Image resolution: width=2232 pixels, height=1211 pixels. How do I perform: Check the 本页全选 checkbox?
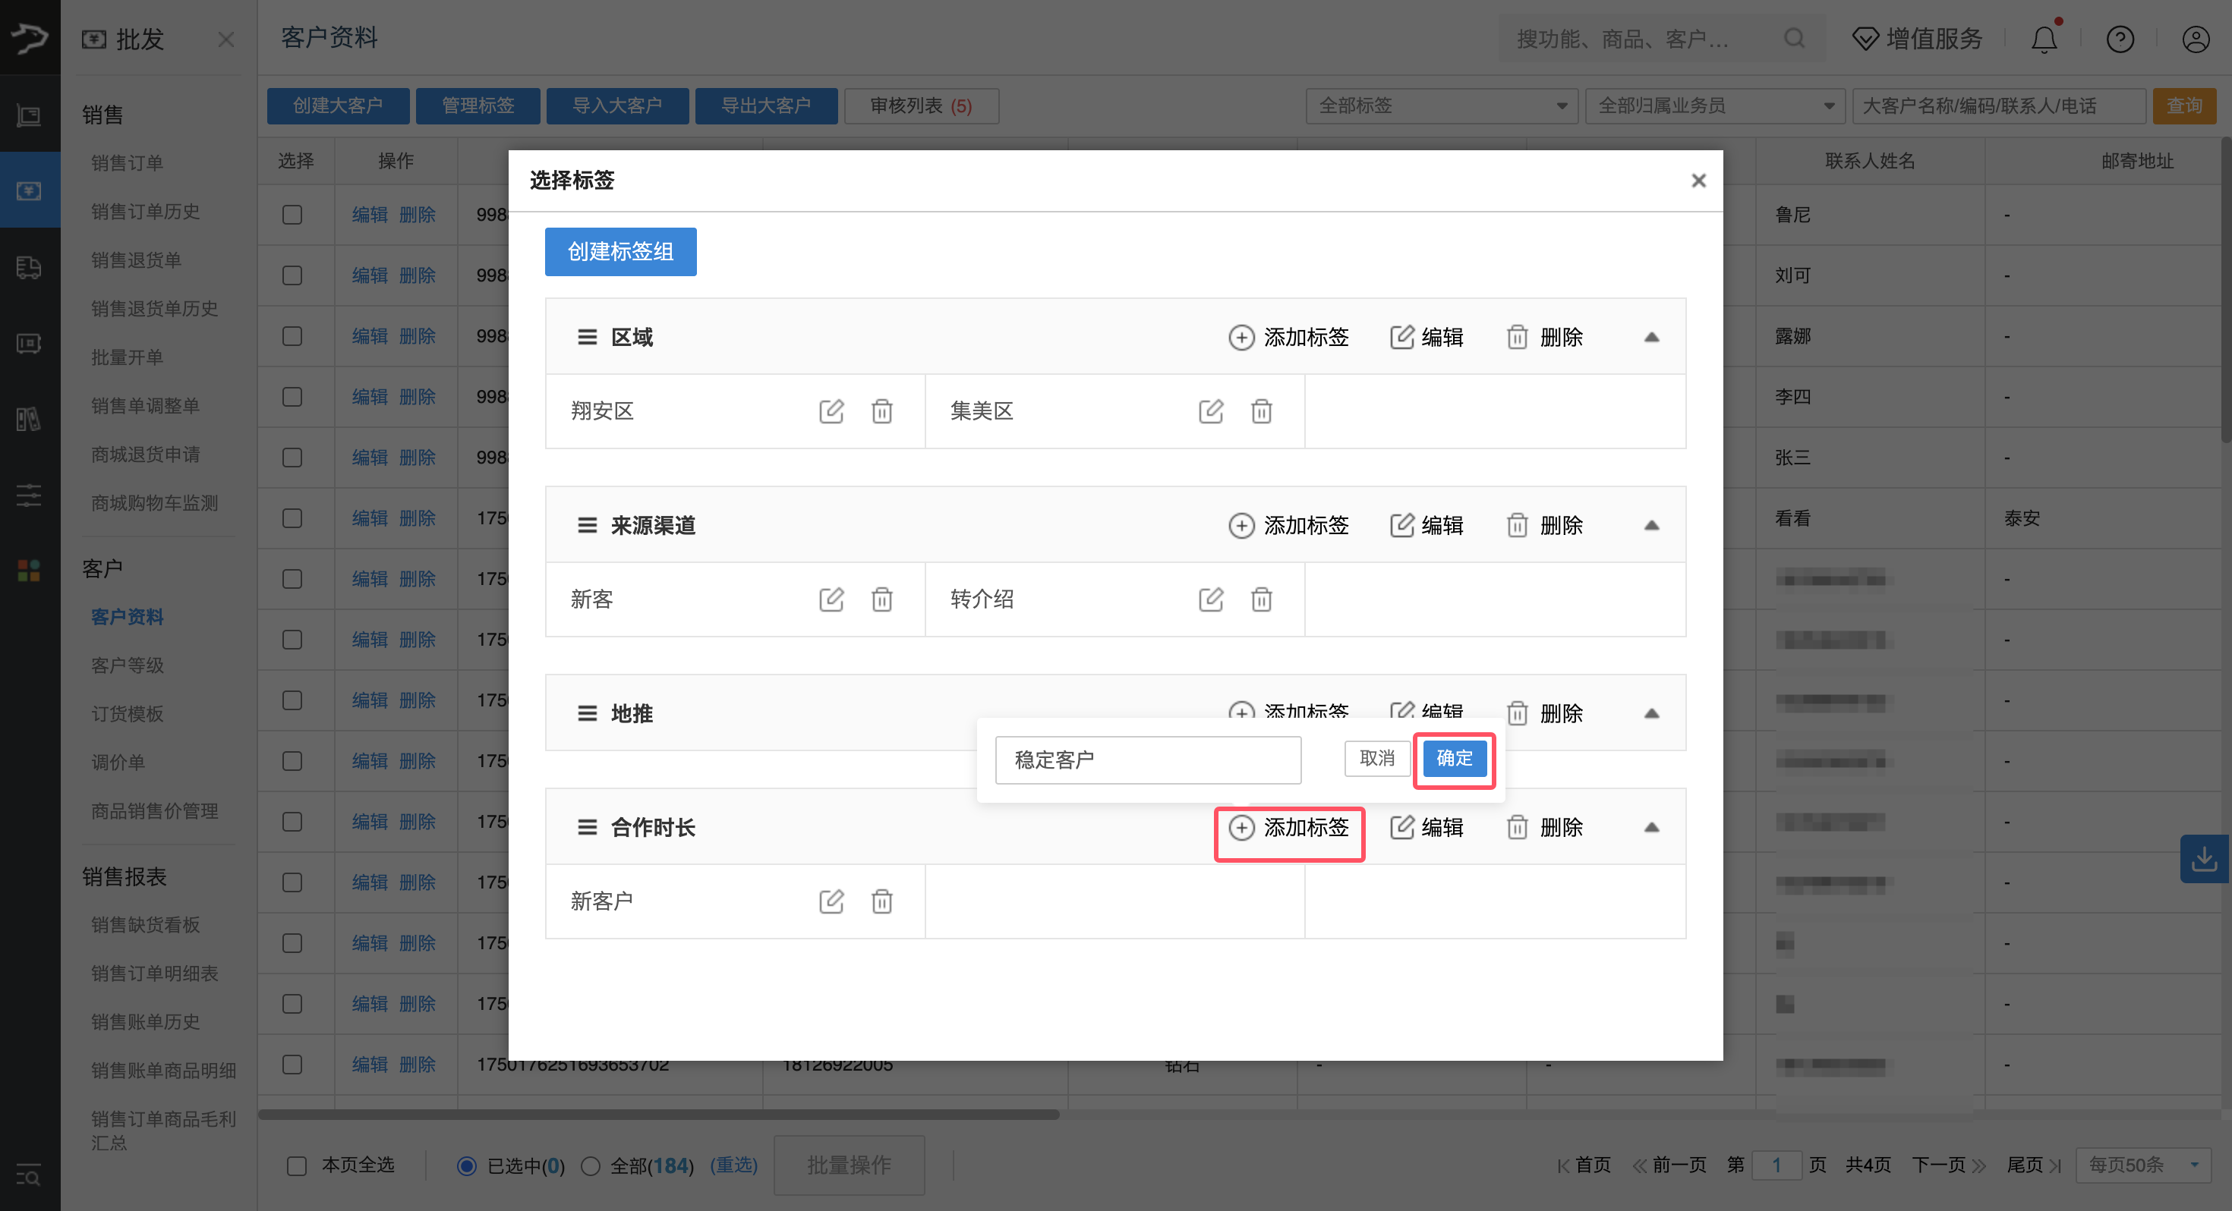pyautogui.click(x=297, y=1166)
